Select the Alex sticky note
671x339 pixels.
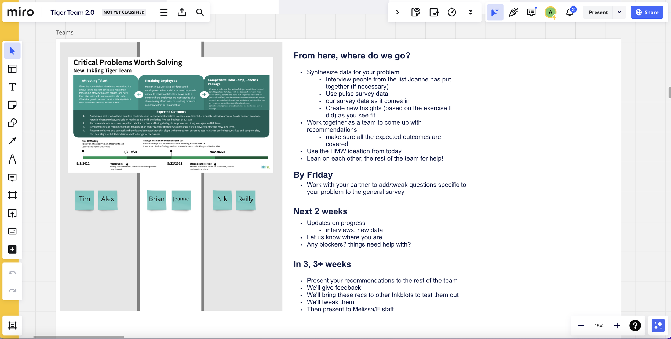[x=108, y=200]
